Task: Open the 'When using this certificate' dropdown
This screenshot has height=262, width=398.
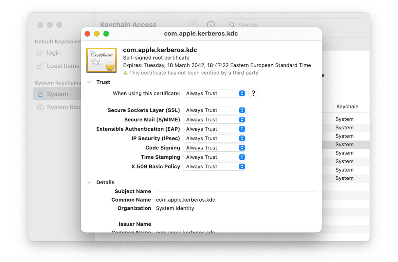Action: pos(214,93)
